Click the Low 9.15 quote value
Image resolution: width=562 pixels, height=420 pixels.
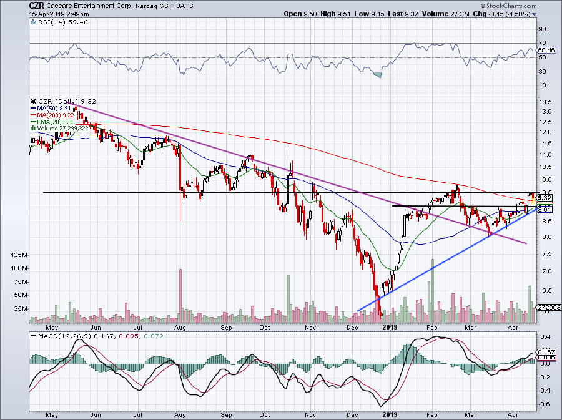pyautogui.click(x=368, y=14)
